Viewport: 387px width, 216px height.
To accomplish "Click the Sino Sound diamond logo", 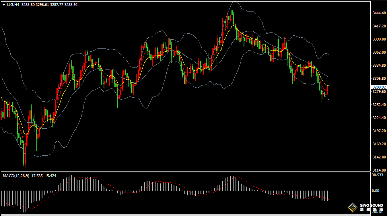I will (352, 207).
